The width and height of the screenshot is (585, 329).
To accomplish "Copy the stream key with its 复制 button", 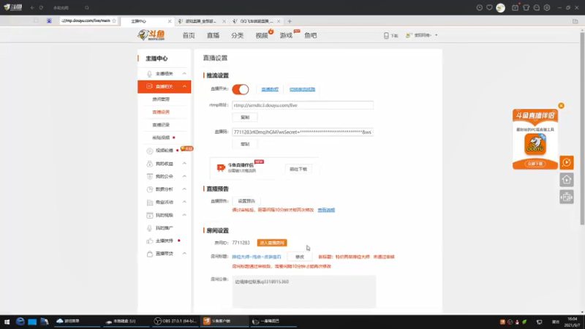I will (x=245, y=144).
